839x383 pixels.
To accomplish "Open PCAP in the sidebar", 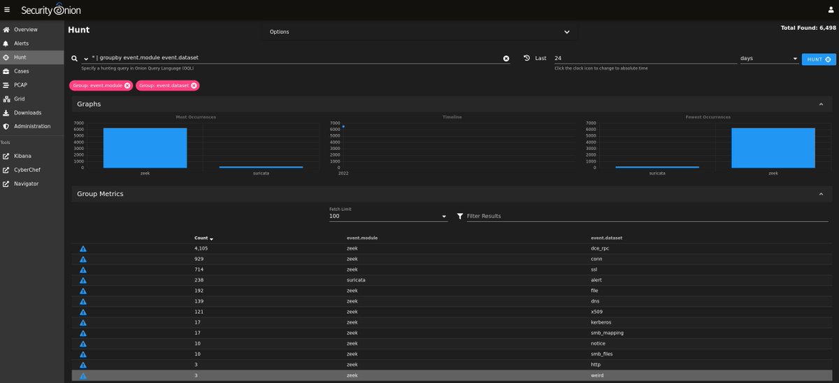I will (x=31, y=85).
